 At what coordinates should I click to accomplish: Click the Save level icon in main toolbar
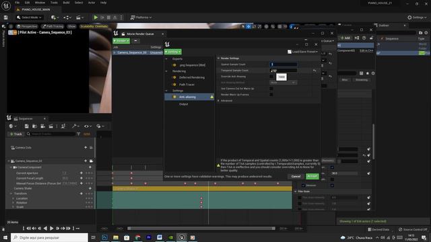click(x=6, y=17)
